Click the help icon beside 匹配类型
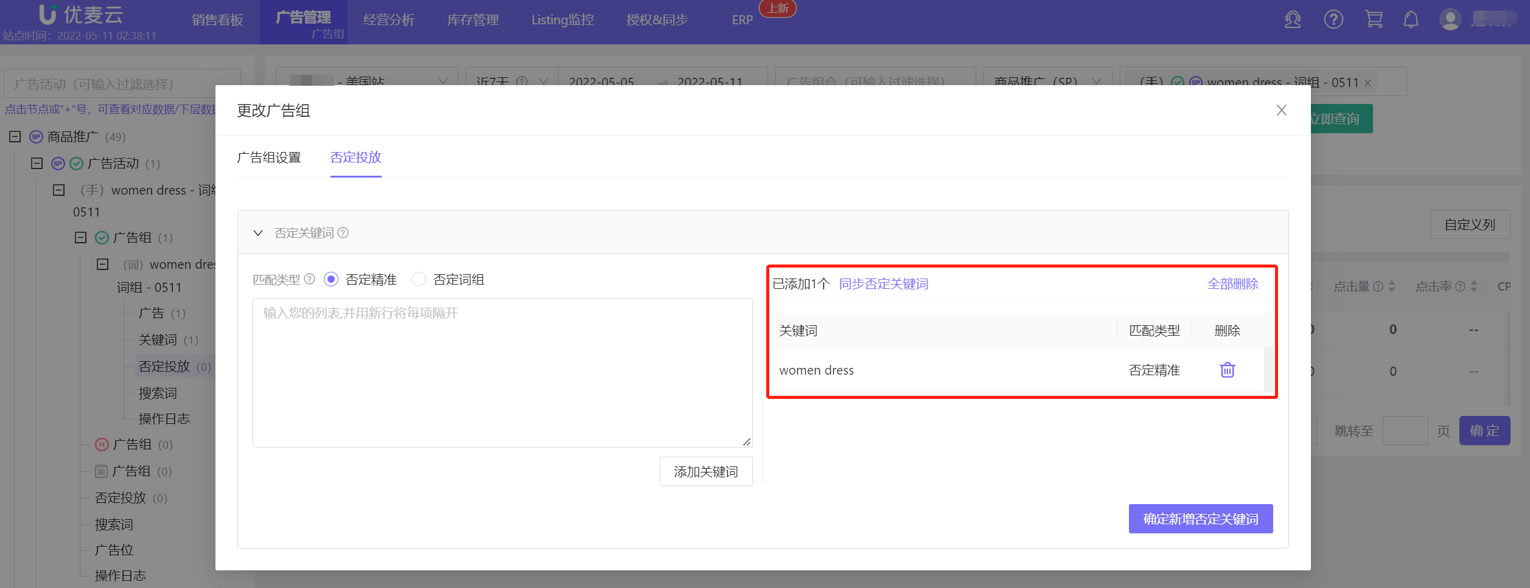The width and height of the screenshot is (1530, 588). click(309, 279)
